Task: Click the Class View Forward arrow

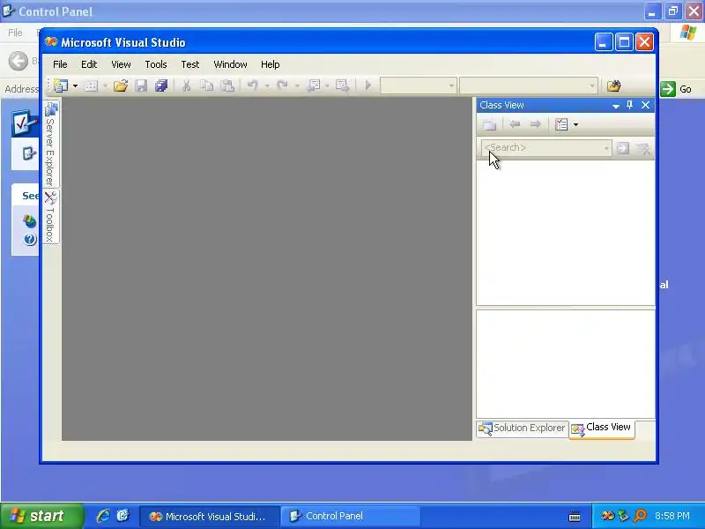Action: [535, 124]
